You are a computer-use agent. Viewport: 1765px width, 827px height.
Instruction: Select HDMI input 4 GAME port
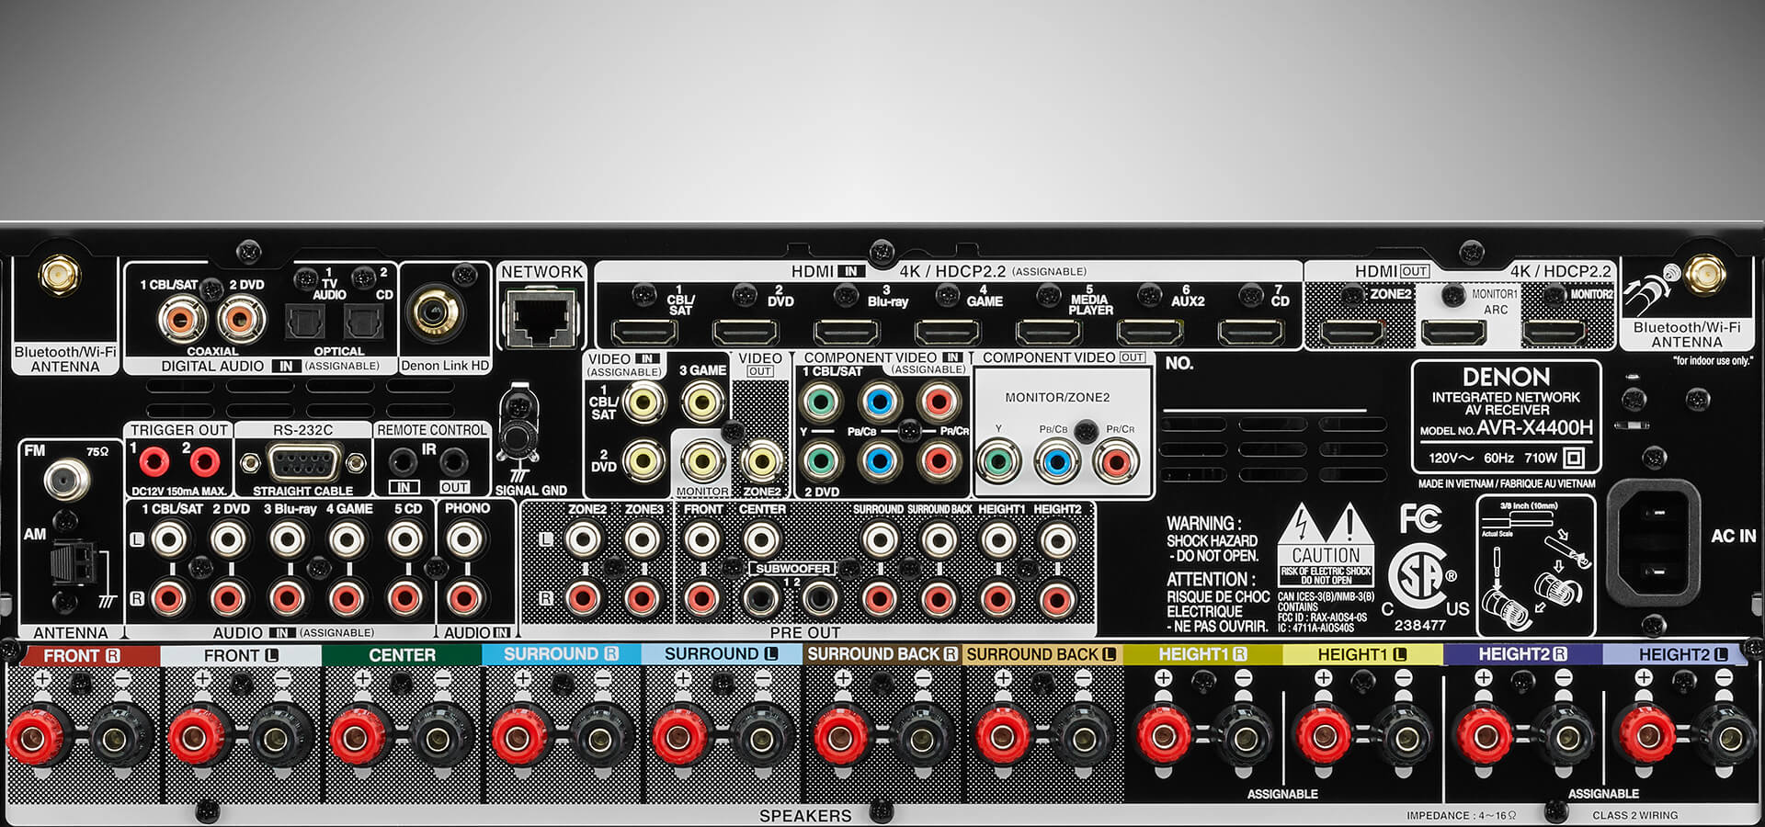[948, 331]
